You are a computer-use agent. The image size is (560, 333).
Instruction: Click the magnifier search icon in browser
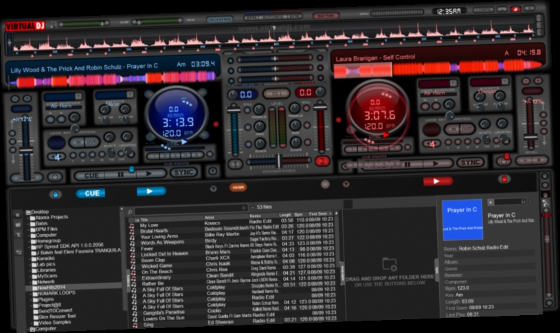pos(130,212)
